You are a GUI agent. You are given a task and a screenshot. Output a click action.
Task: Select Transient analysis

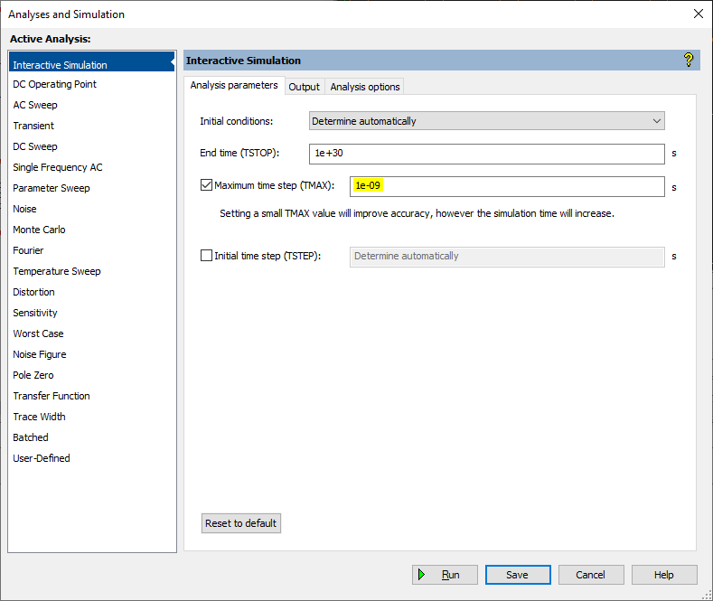click(92, 126)
